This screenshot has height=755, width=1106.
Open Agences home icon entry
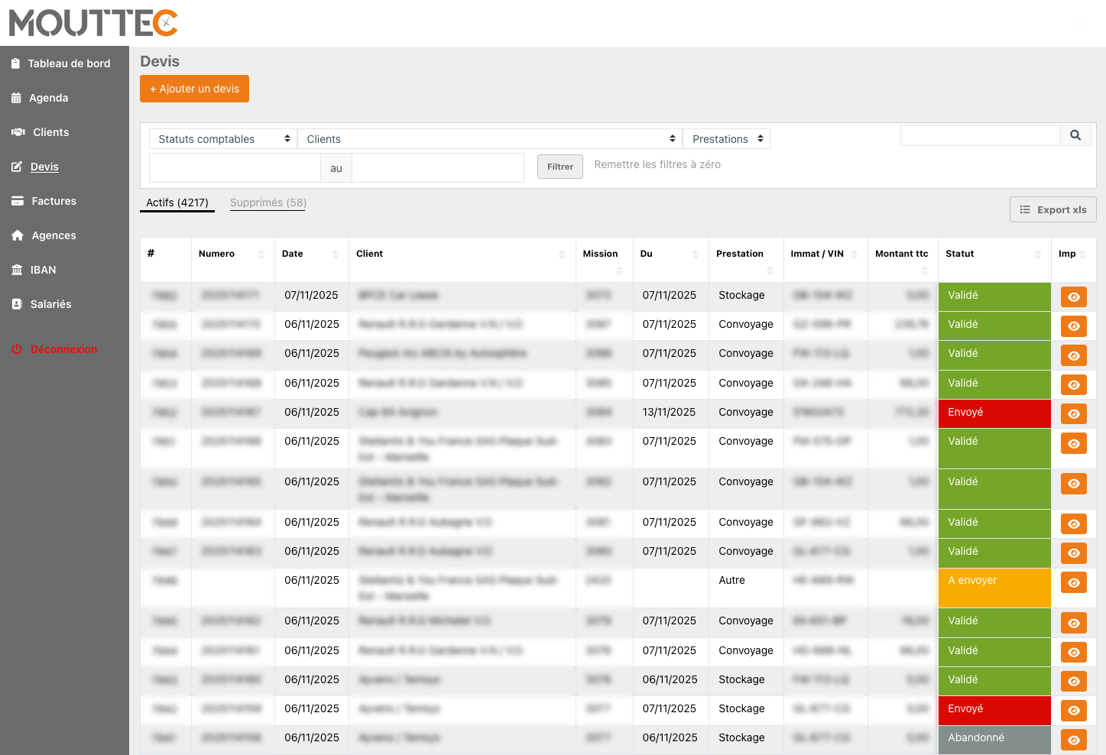click(54, 235)
